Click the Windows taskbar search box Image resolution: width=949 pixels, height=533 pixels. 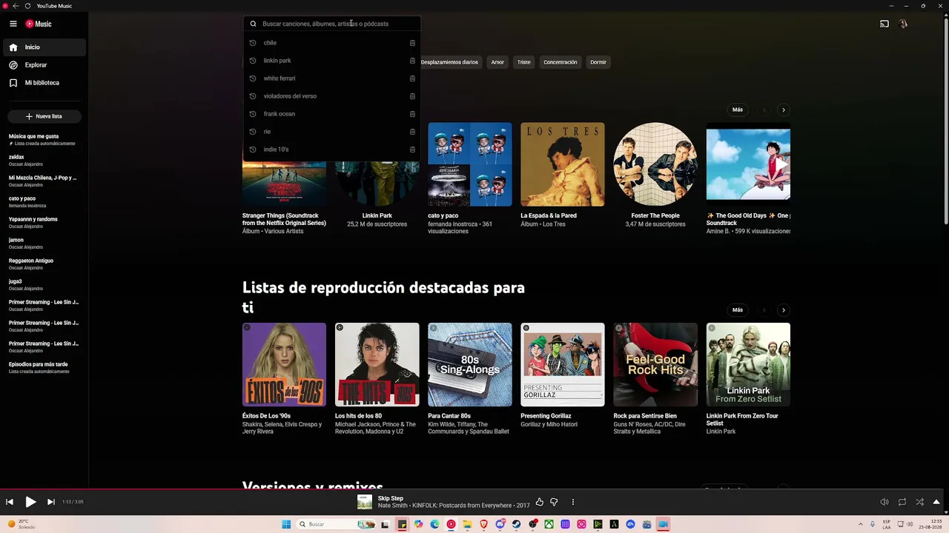336,524
